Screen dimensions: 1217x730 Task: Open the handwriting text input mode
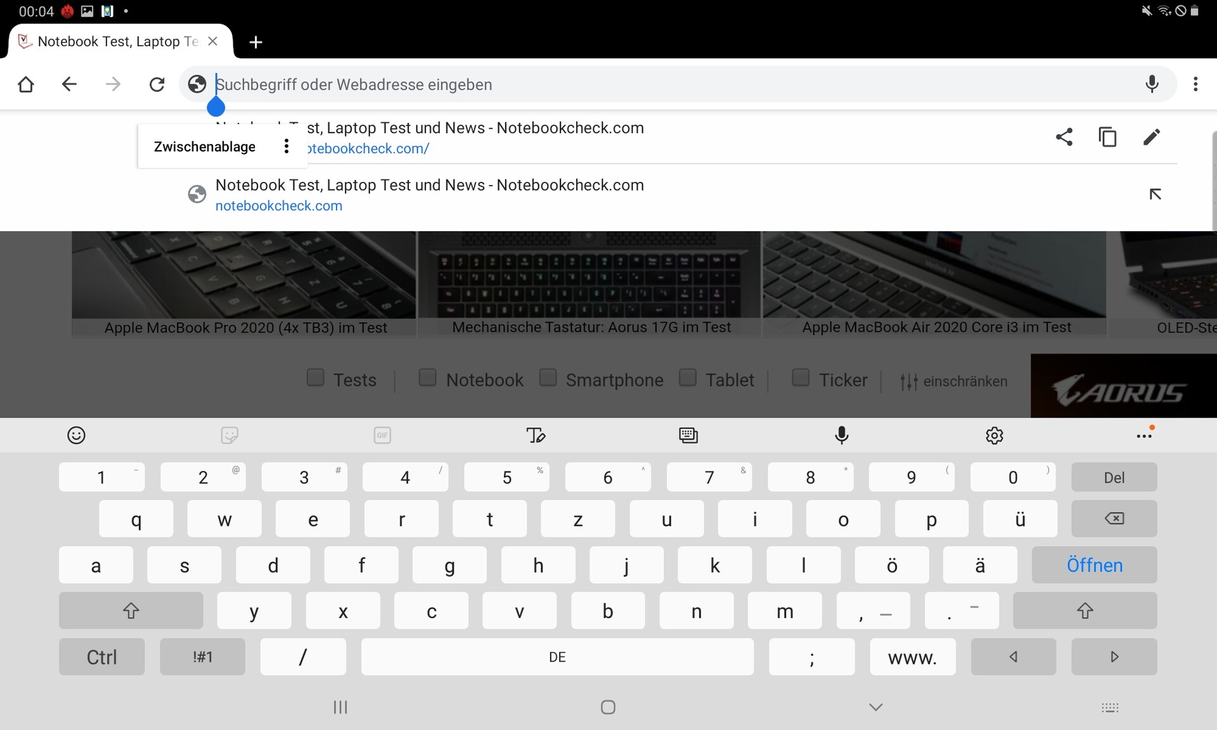pos(536,435)
